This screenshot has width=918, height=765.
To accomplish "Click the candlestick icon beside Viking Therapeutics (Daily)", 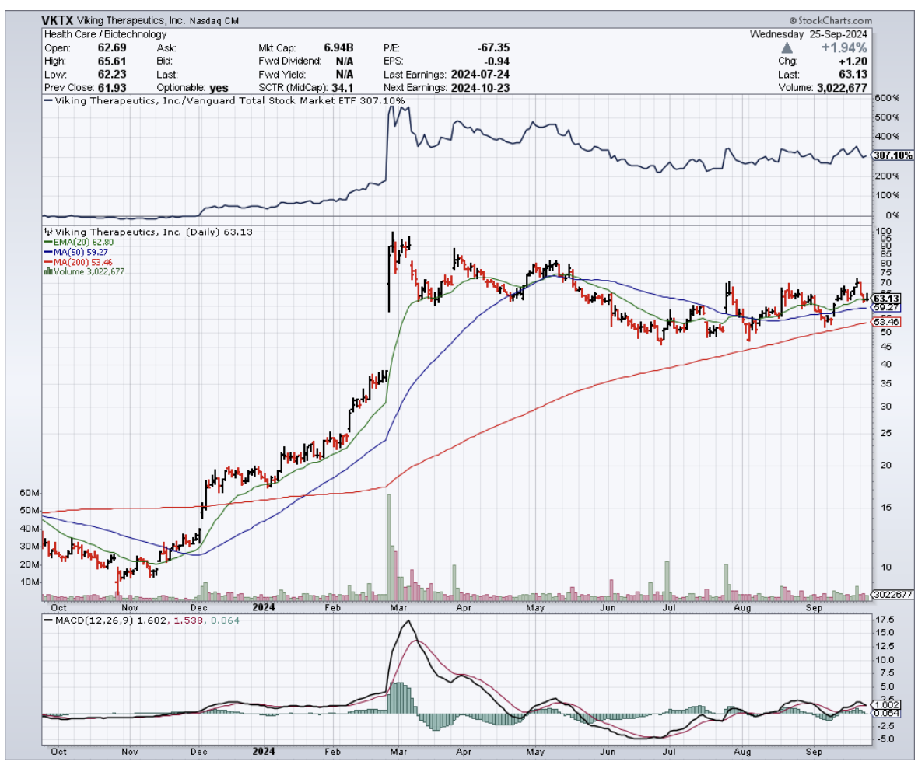I will [47, 232].
